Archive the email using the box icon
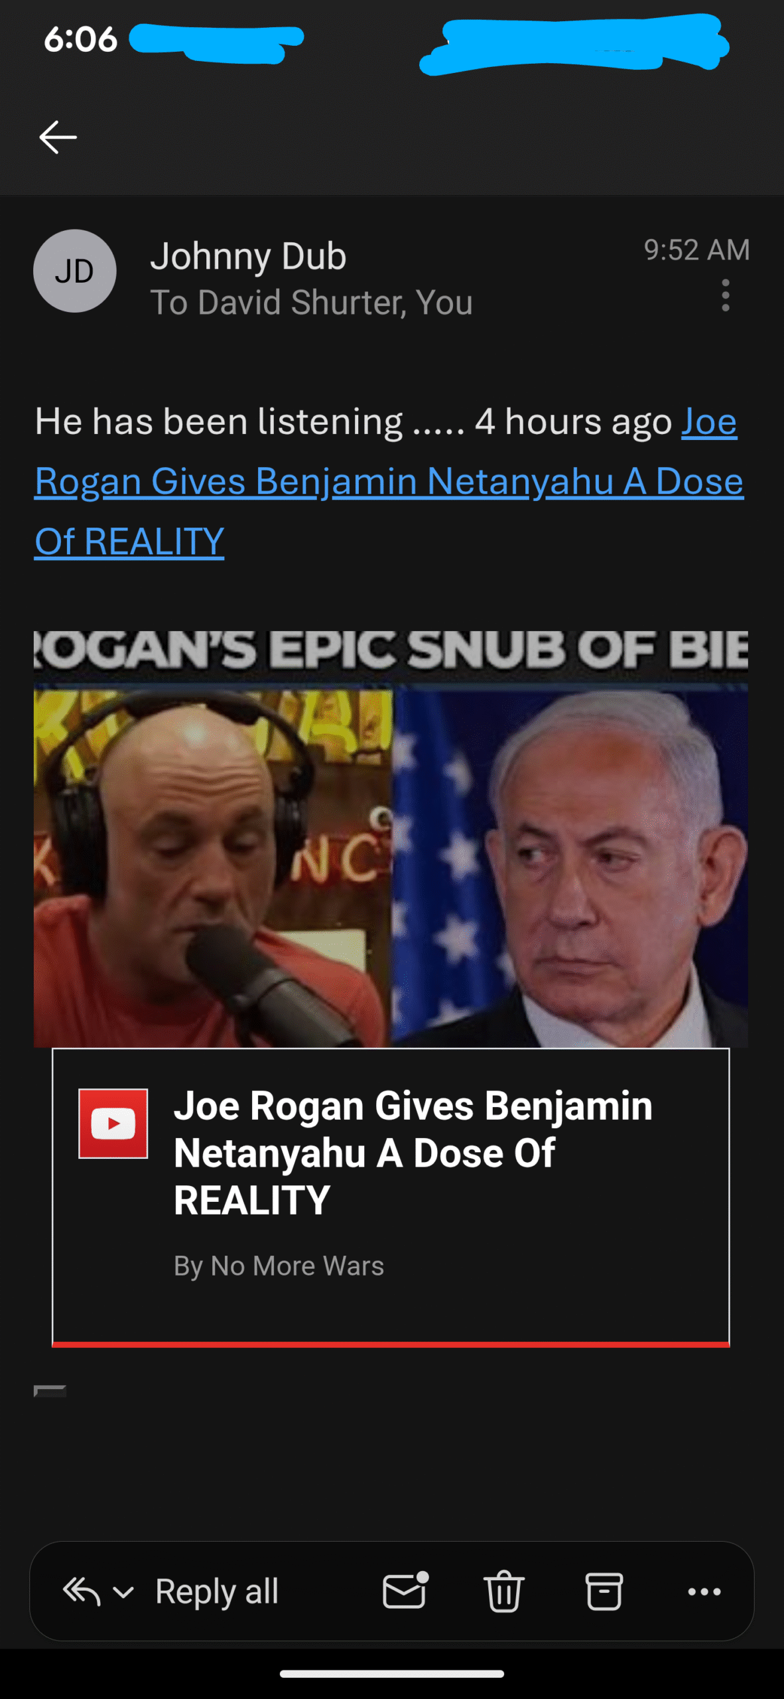 [x=604, y=1591]
